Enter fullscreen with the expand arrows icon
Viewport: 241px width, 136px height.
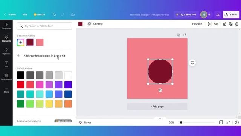coord(228,122)
